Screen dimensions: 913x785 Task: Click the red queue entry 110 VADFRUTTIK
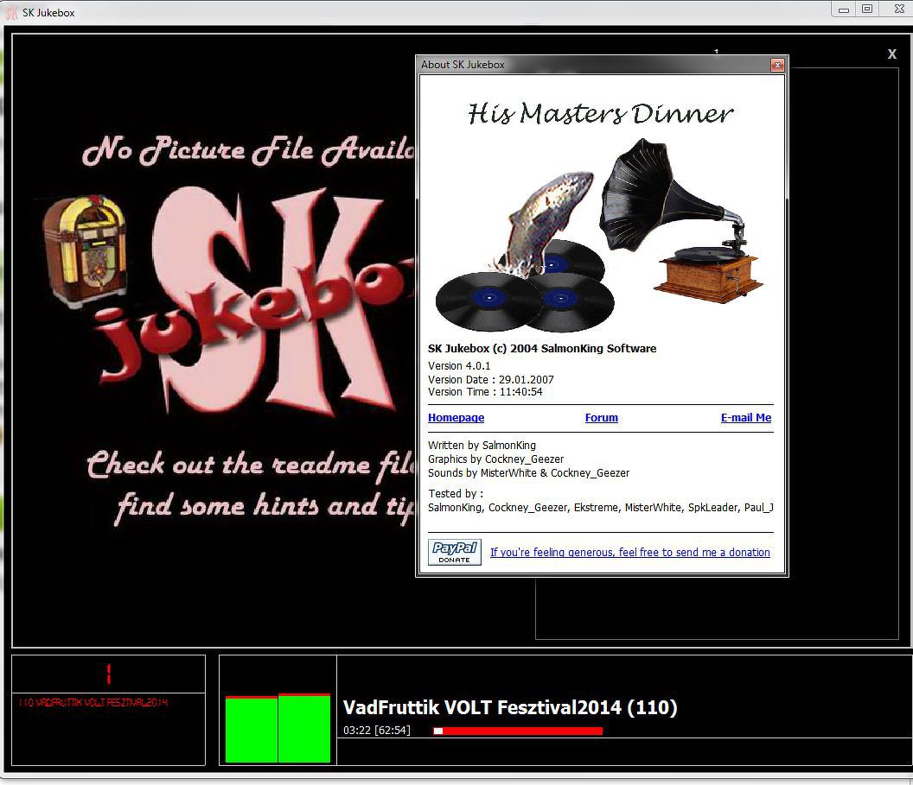[93, 702]
